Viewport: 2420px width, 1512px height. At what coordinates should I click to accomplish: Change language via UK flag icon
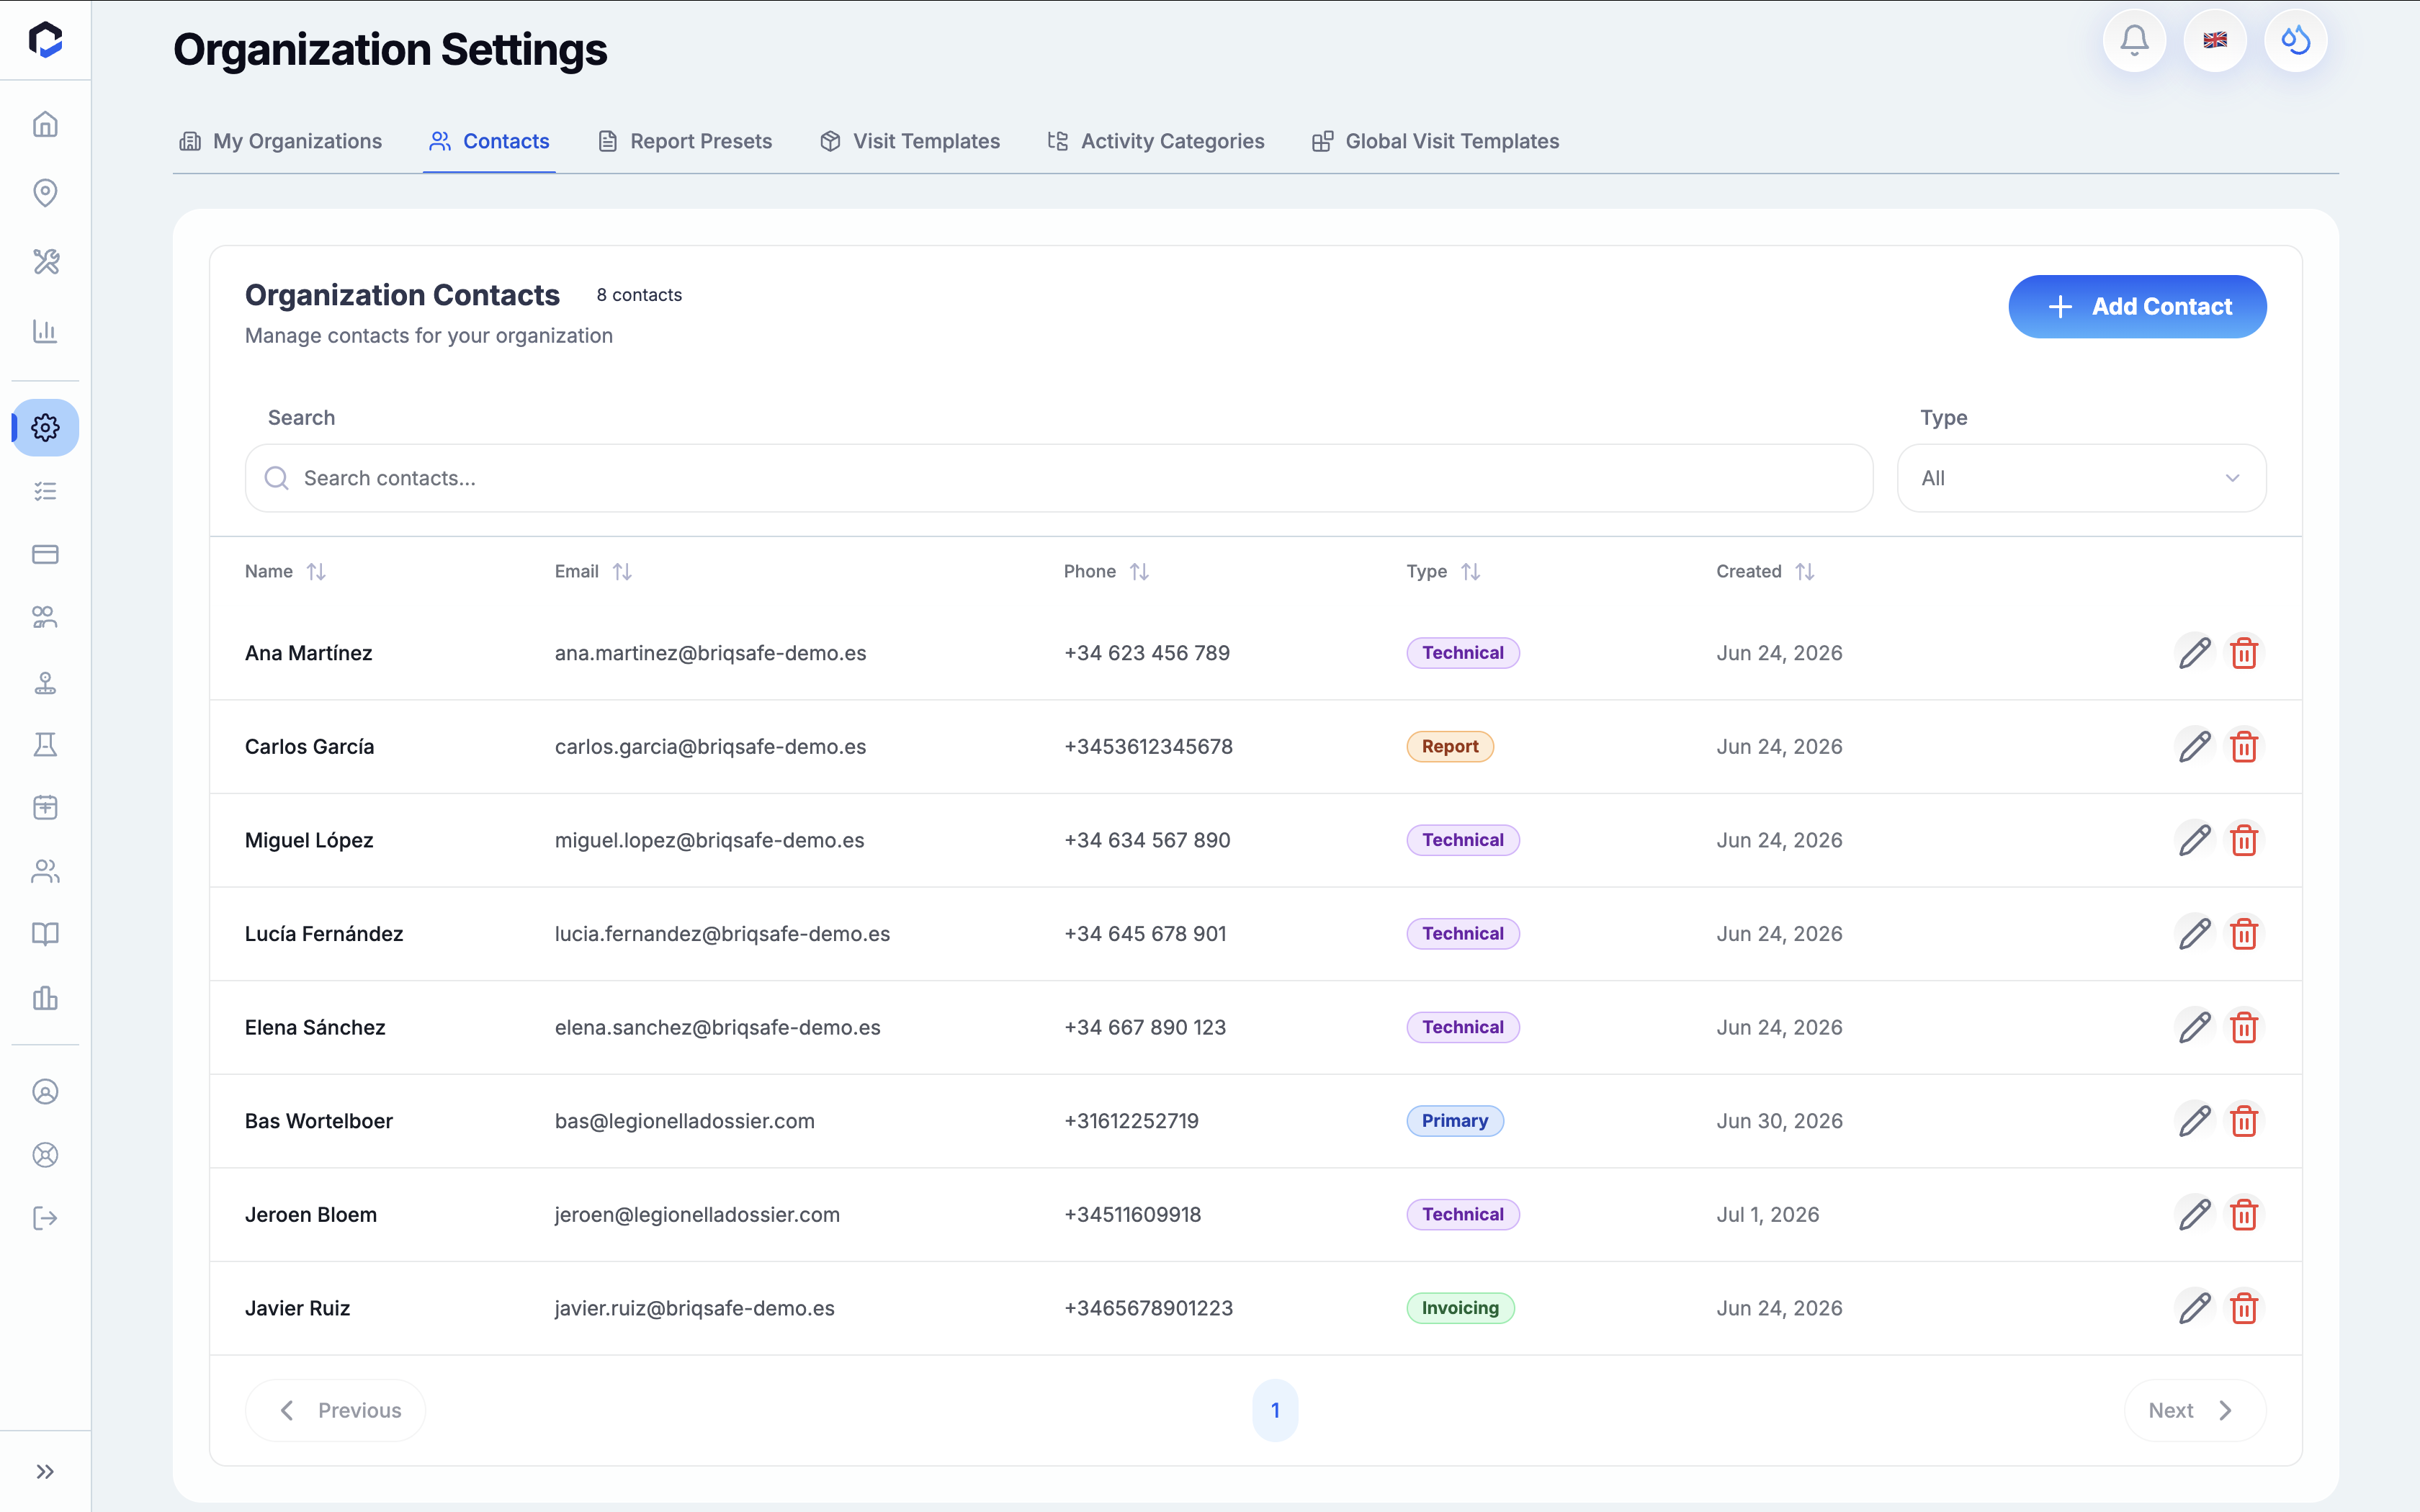point(2215,41)
